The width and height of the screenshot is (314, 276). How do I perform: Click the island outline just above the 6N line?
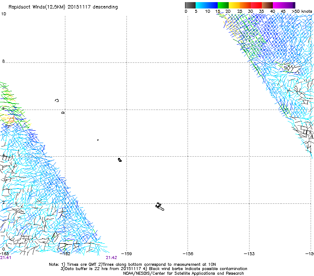(x=57, y=100)
